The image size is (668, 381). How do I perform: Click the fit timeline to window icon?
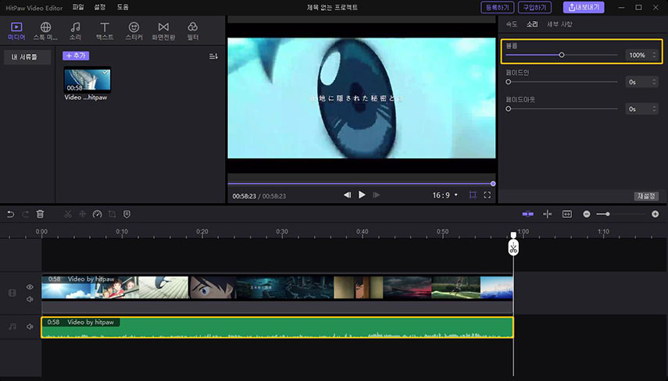567,214
